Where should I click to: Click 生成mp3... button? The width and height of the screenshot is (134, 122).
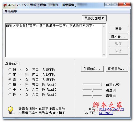click(x=92, y=69)
